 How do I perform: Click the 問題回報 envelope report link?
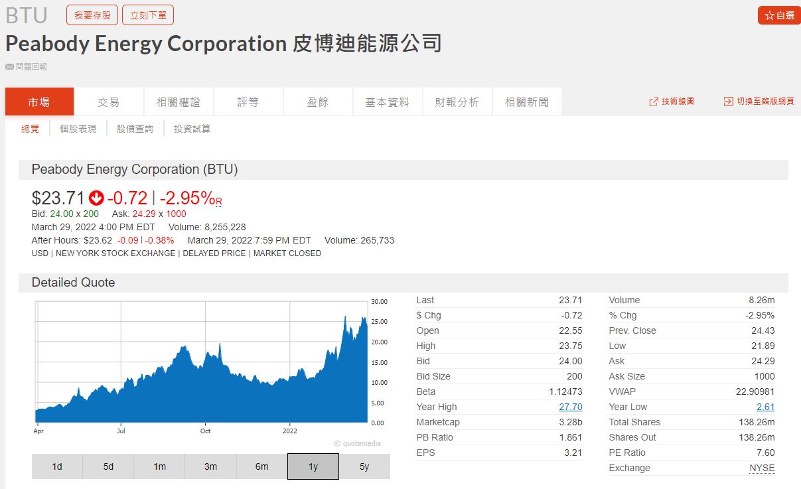pos(27,66)
